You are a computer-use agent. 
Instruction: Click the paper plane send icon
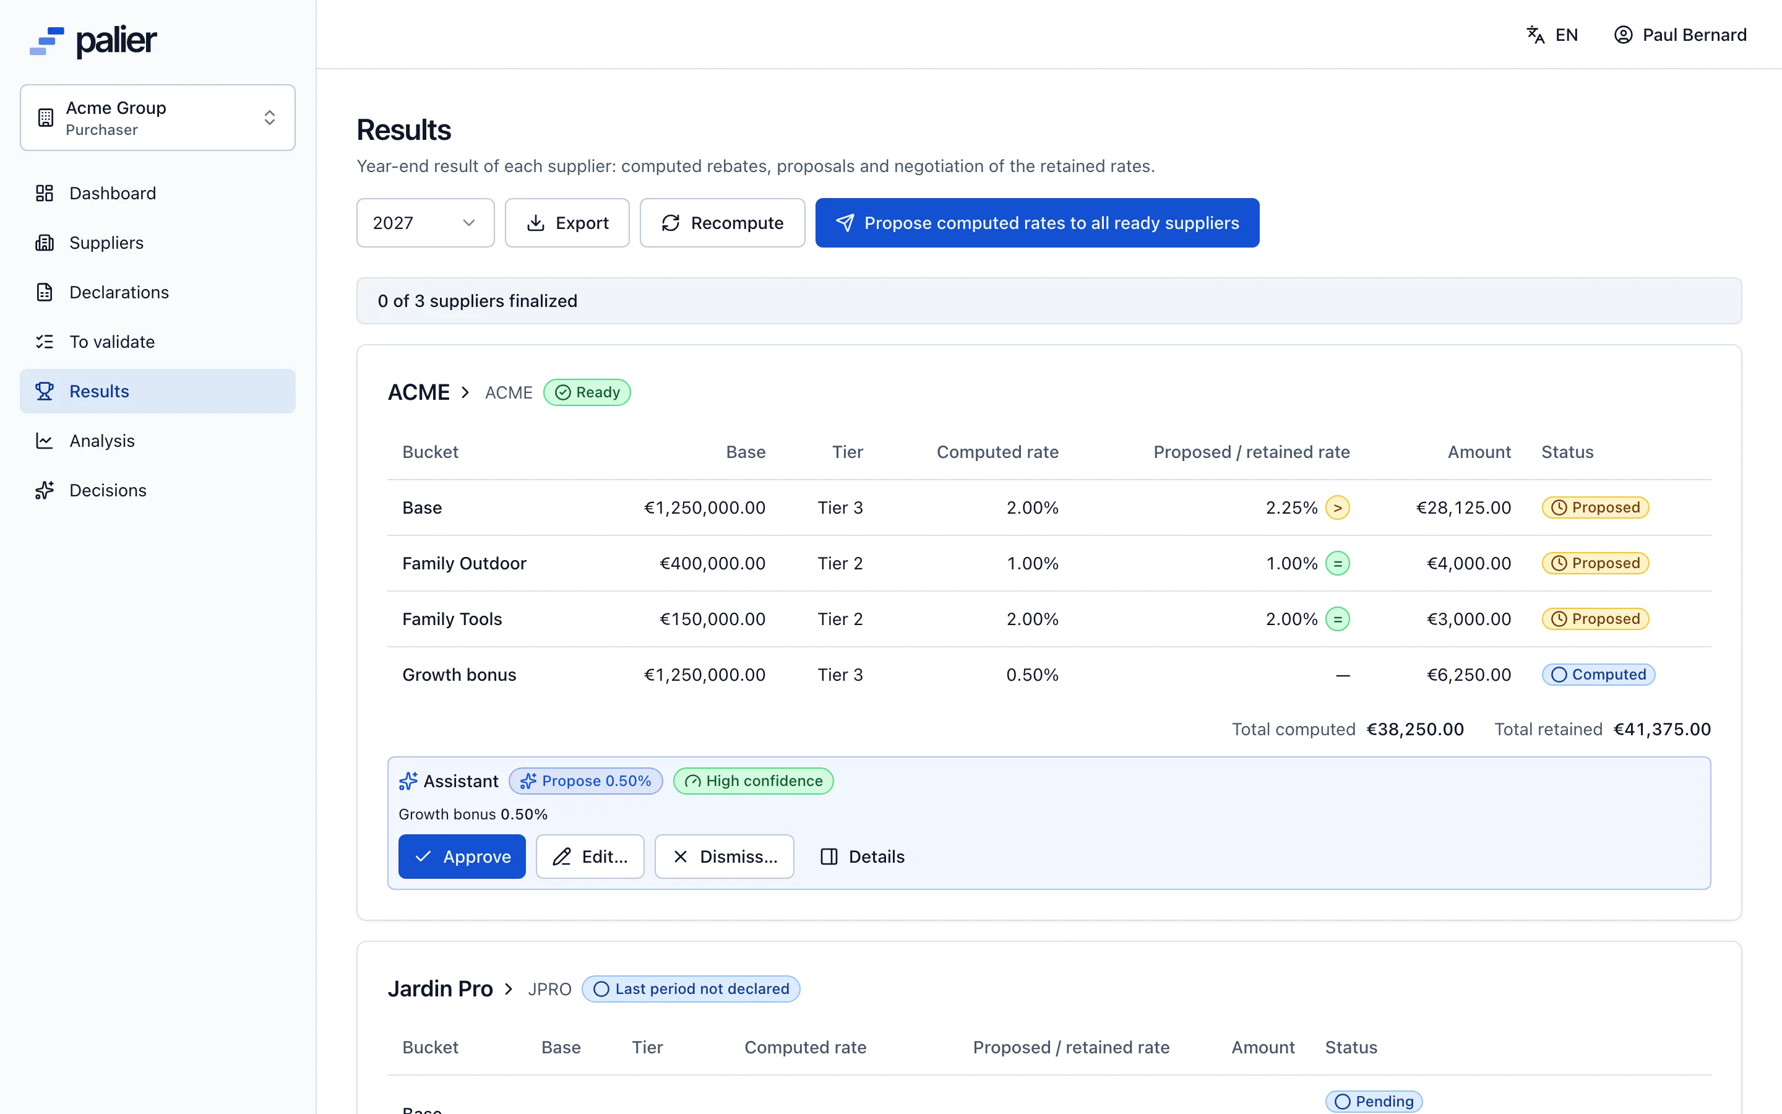(845, 223)
